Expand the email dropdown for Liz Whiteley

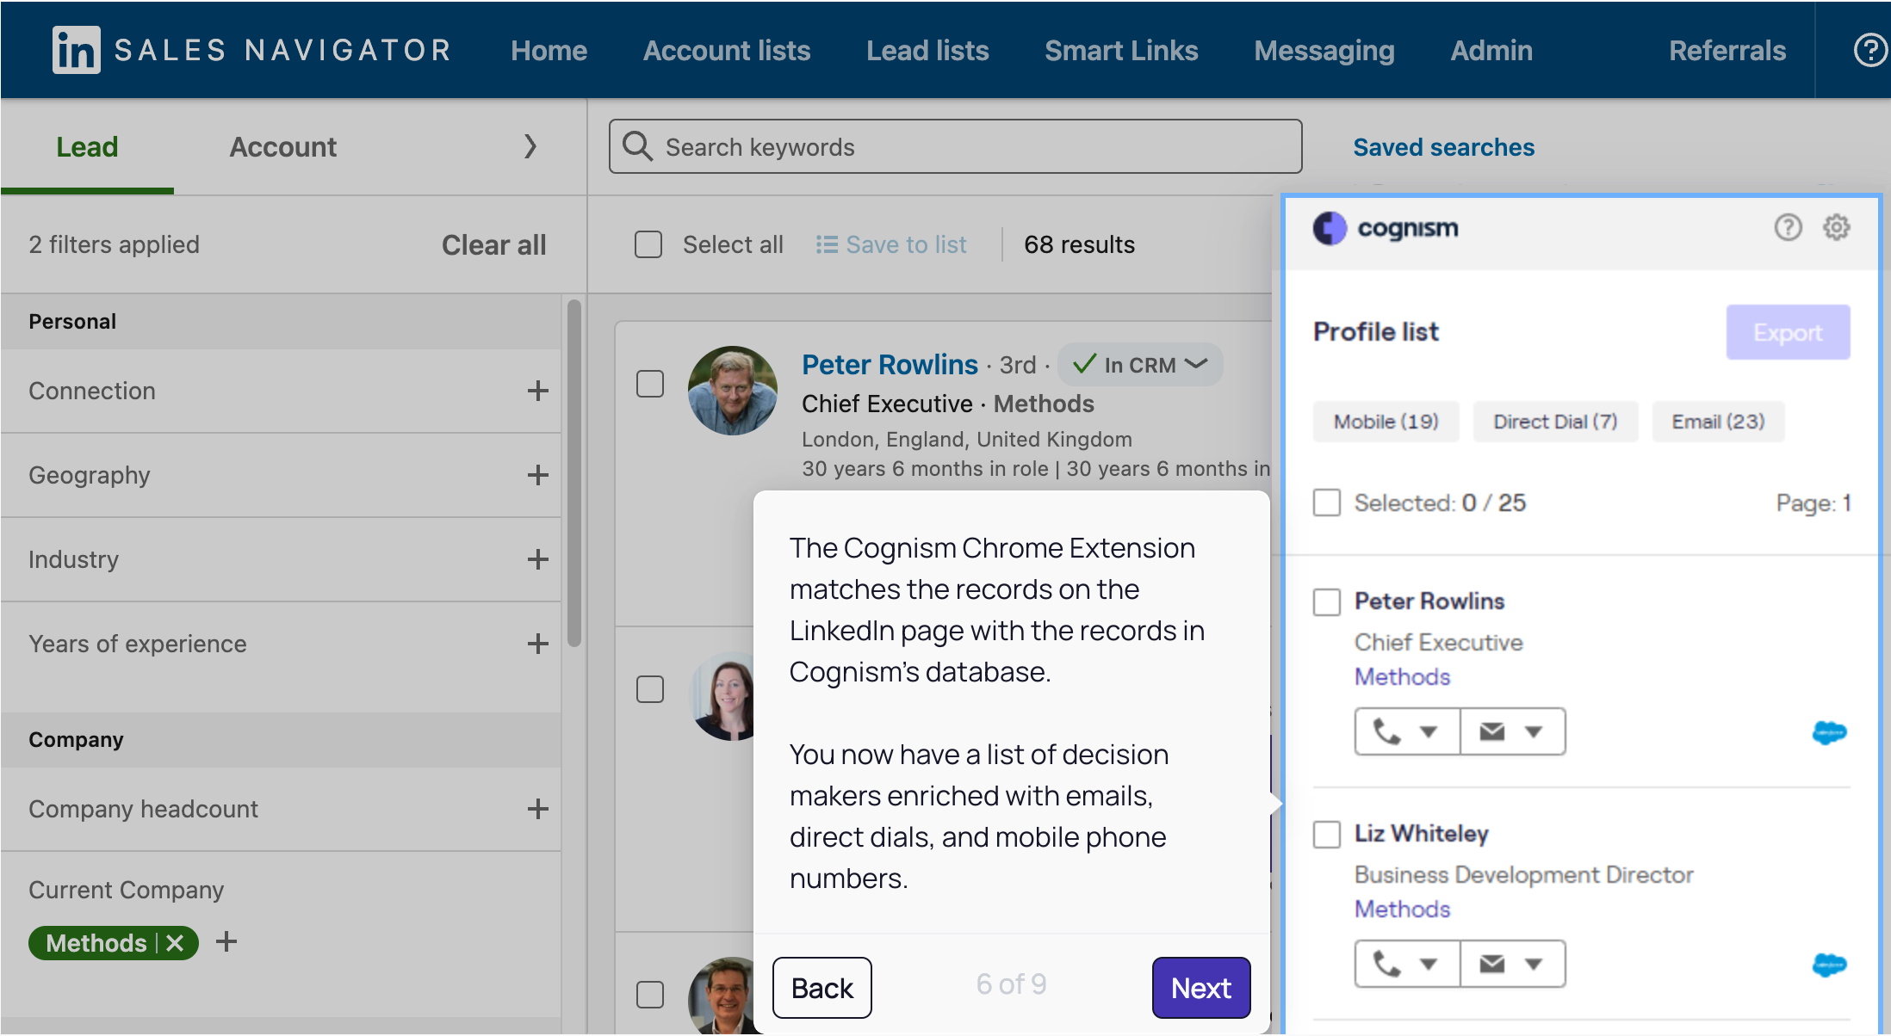pyautogui.click(x=1534, y=965)
